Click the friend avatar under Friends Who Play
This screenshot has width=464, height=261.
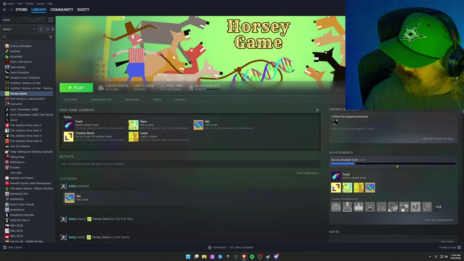(335, 123)
